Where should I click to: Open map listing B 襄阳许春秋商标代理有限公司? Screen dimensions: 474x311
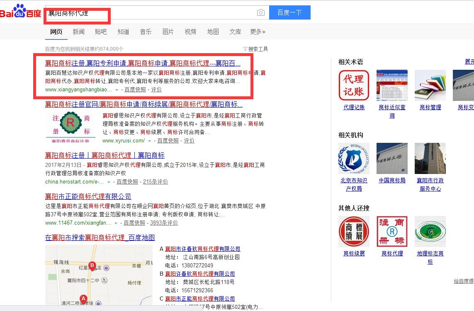click(x=200, y=274)
